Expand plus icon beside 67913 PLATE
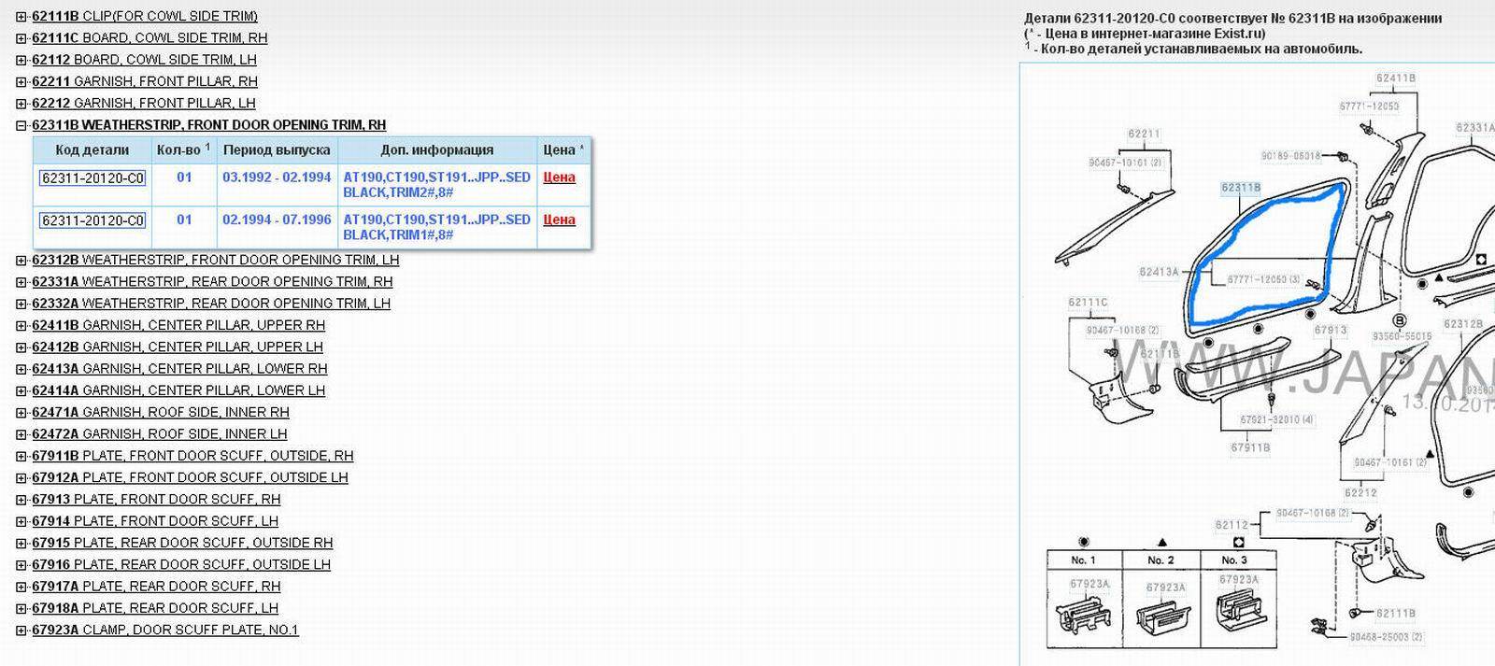This screenshot has width=1495, height=666. [x=21, y=500]
